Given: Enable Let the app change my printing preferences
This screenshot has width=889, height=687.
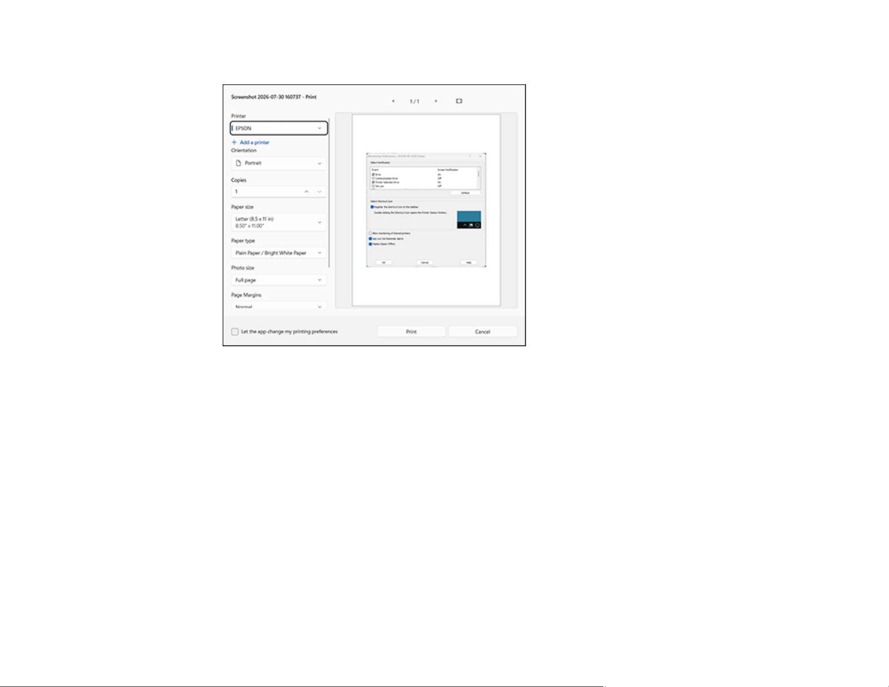Looking at the screenshot, I should [x=235, y=332].
